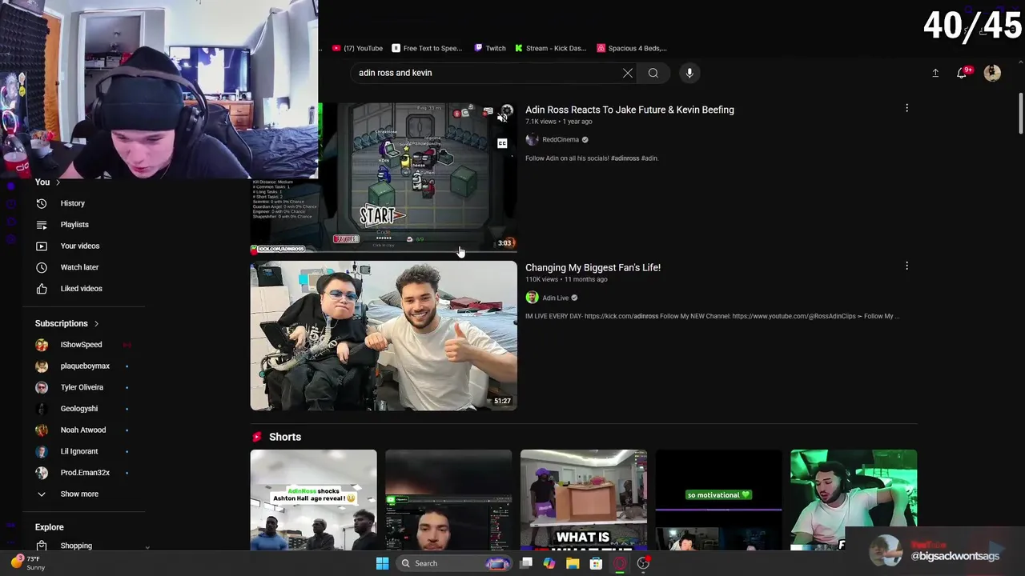This screenshot has height=576, width=1025.
Task: Open the ReddCinema channel avatar
Action: pyautogui.click(x=532, y=140)
